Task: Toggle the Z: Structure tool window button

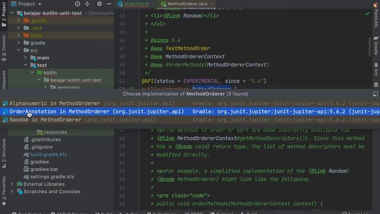Action: (x=4, y=153)
